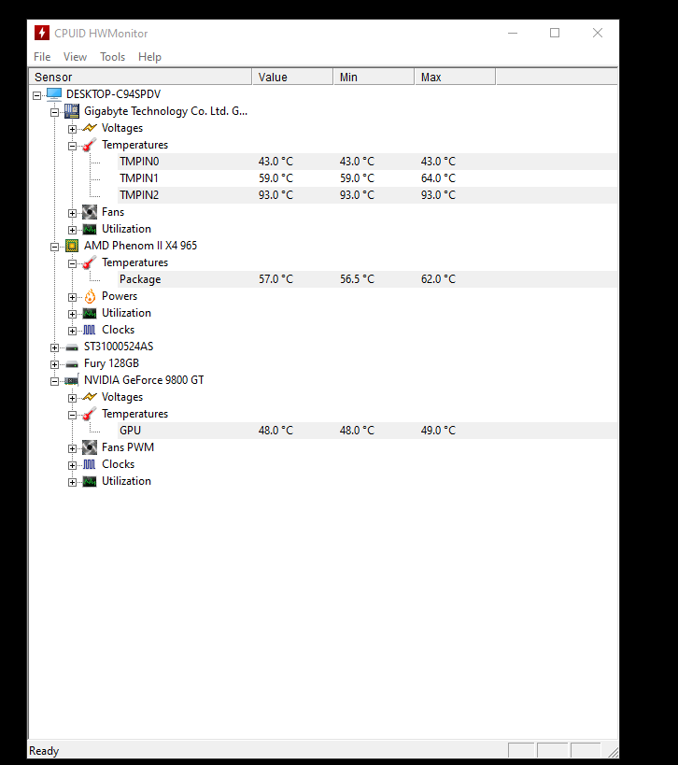678x765 pixels.
Task: Click the NVIDIA Clocks waveform icon
Action: point(90,464)
